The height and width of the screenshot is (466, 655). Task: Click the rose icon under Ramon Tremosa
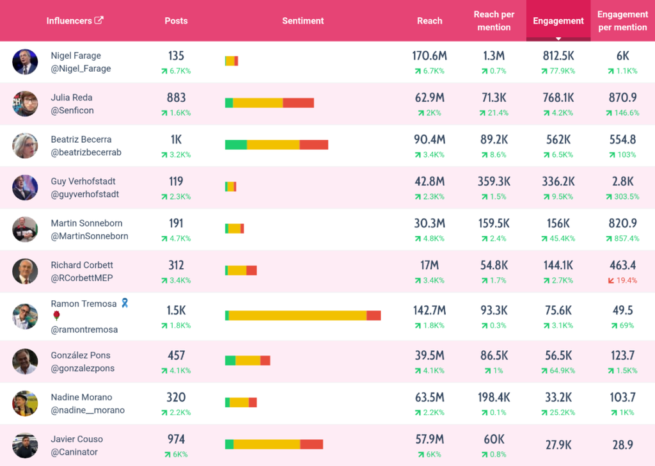(56, 316)
